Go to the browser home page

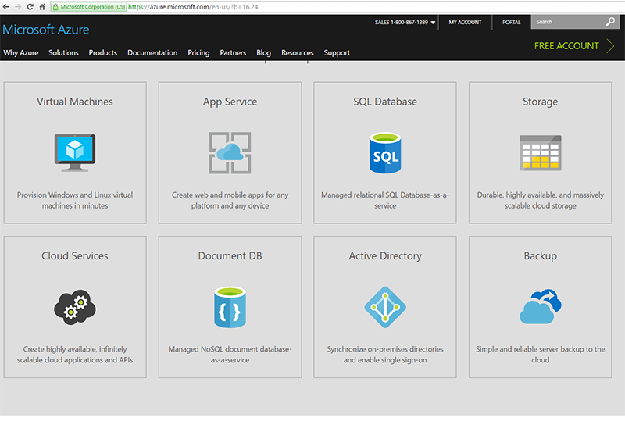coord(42,6)
